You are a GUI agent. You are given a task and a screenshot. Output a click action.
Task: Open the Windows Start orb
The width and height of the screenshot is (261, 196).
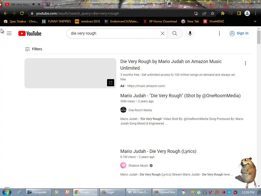coord(7,192)
